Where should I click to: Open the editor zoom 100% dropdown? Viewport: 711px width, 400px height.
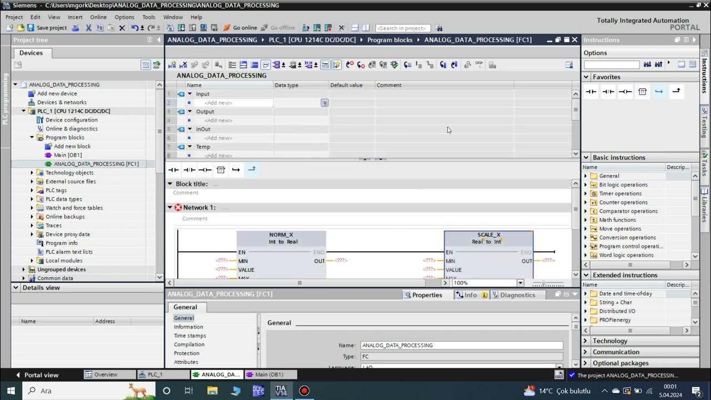coord(520,283)
